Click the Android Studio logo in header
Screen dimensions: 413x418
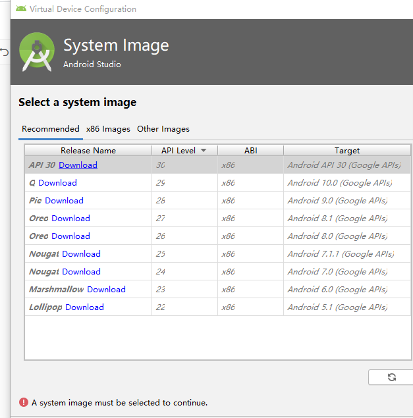37,52
